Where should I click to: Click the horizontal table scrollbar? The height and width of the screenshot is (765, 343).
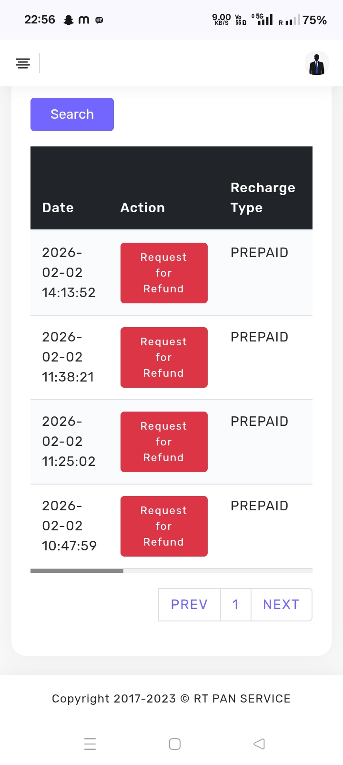[77, 570]
